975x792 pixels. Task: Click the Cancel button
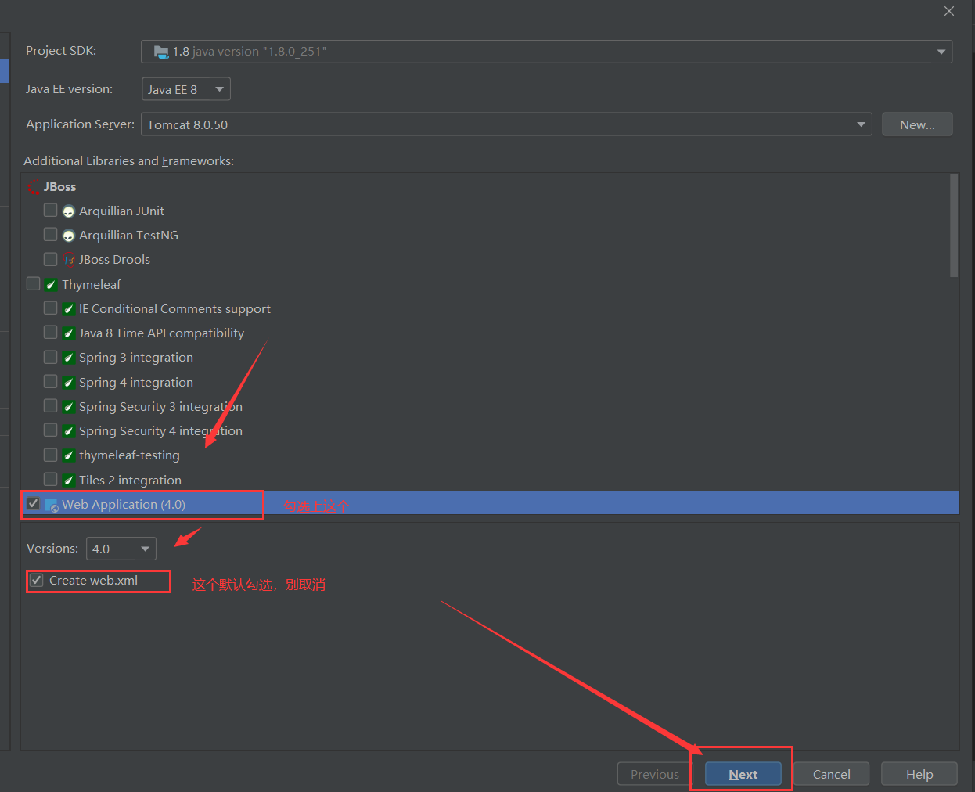point(831,774)
